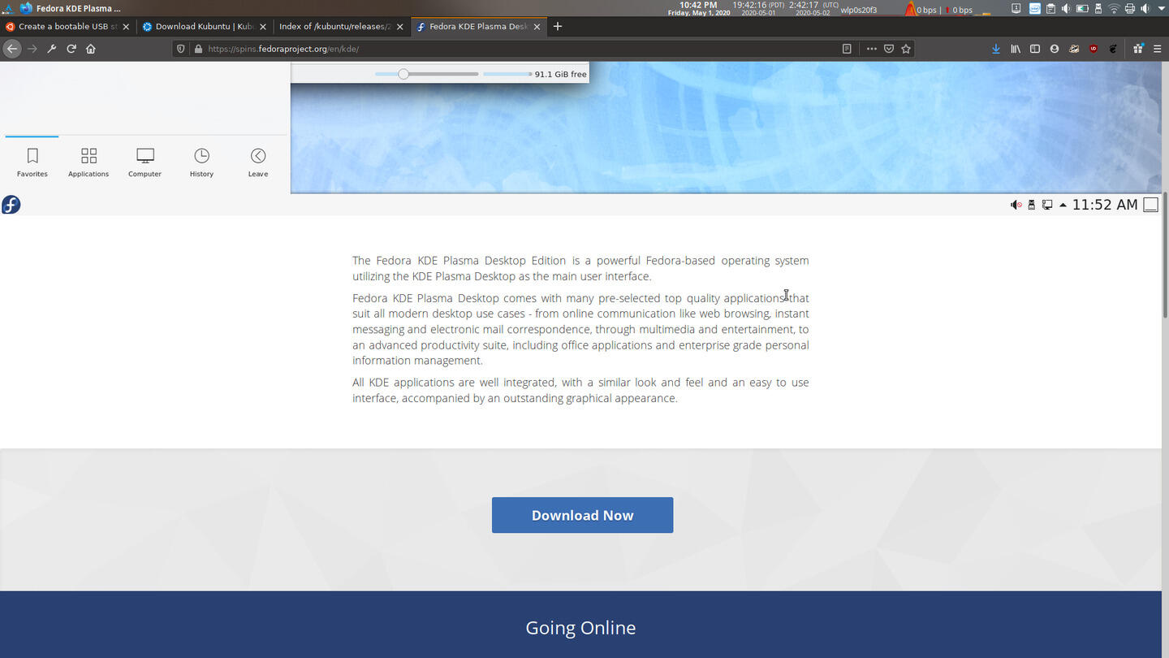This screenshot has width=1169, height=658.
Task: Reload the current page
Action: click(71, 49)
